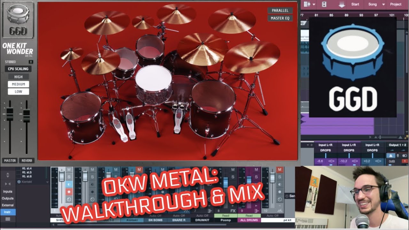Viewport: 409px width, 230px height.
Task: Click the MASTER volume slider handle
Action: [10, 114]
